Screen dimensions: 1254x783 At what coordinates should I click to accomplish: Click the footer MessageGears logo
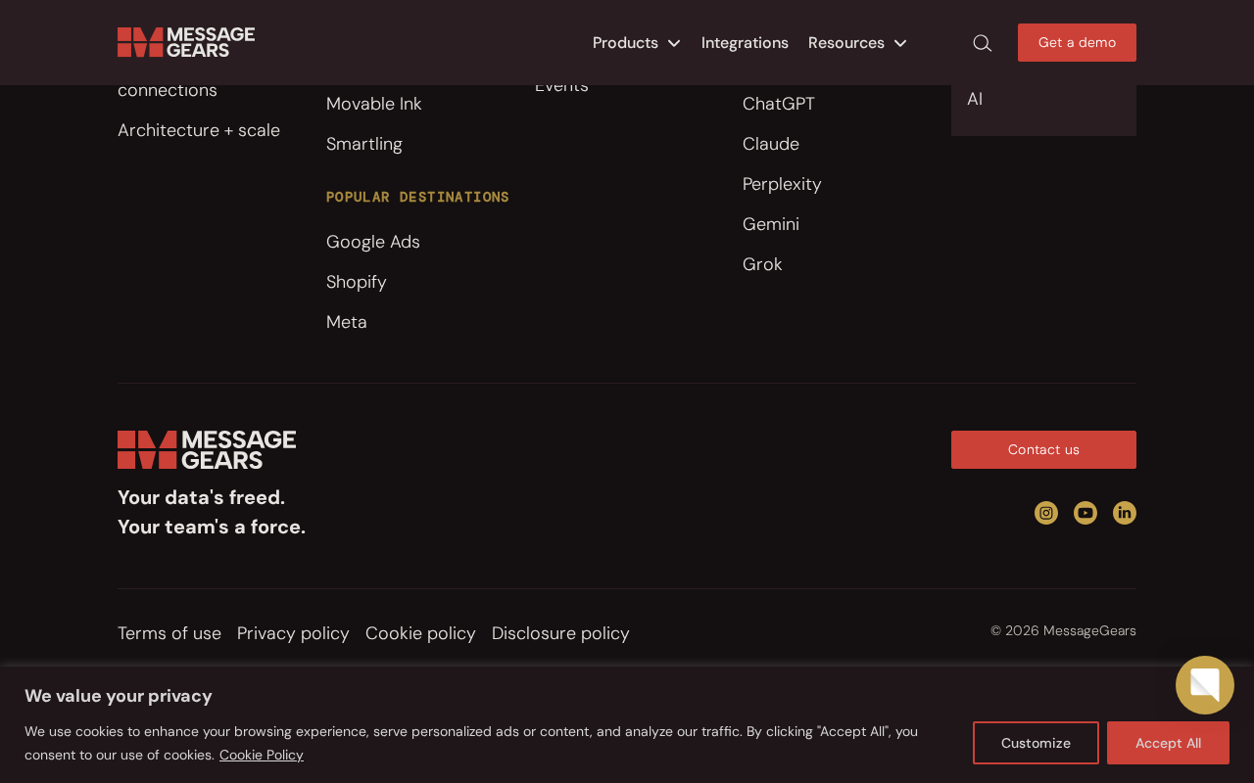pyautogui.click(x=207, y=450)
